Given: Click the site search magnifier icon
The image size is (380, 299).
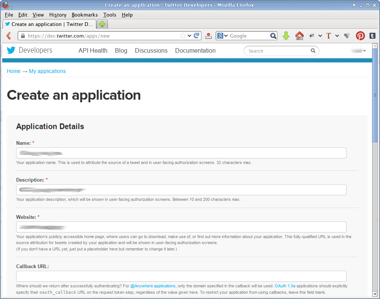Looking at the screenshot, I should click(x=313, y=51).
